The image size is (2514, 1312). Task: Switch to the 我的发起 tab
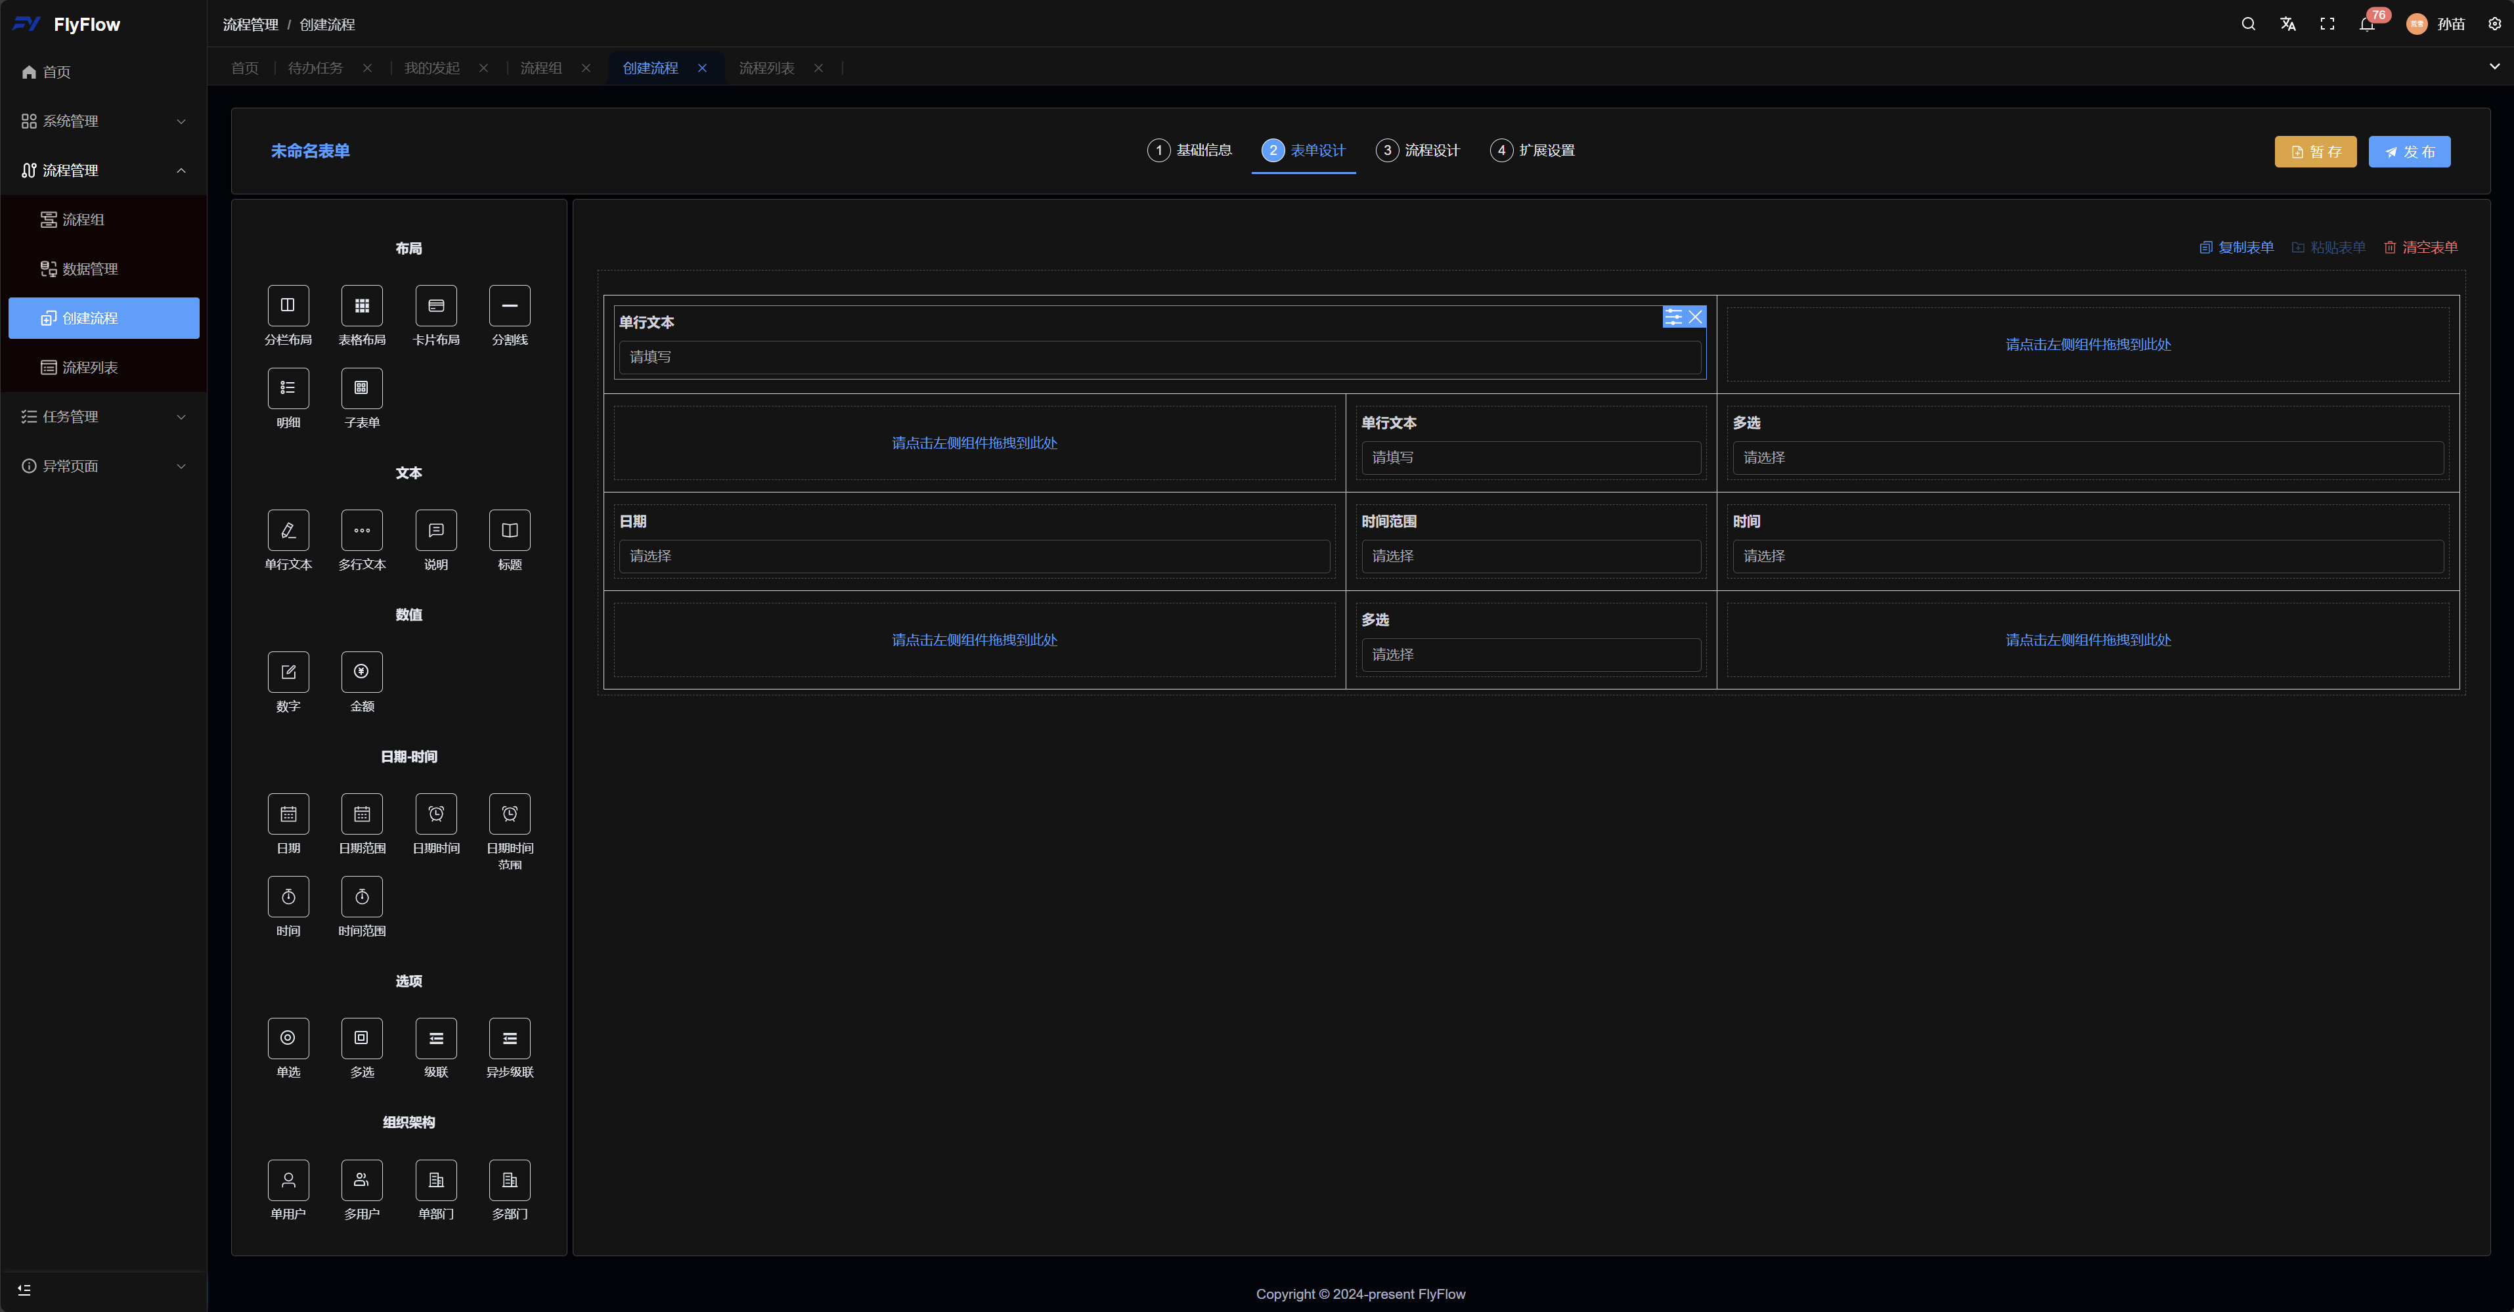click(432, 67)
